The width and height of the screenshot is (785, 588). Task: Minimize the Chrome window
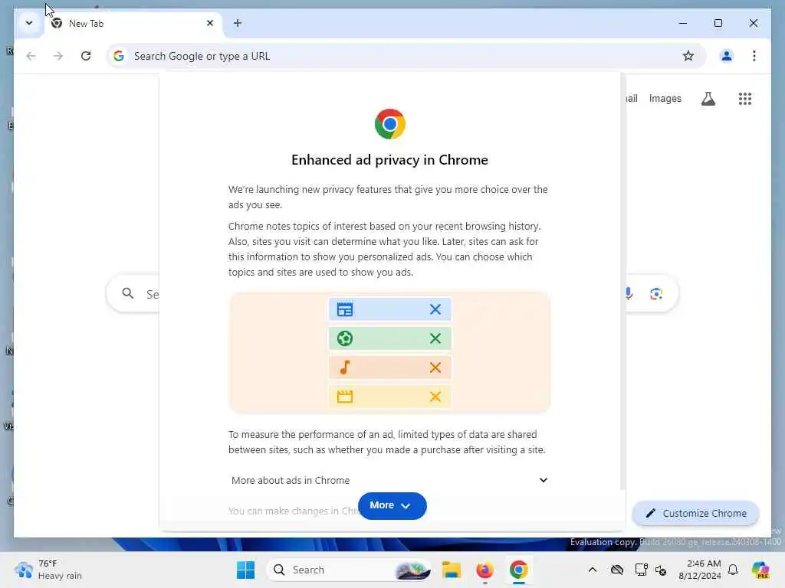click(x=683, y=23)
